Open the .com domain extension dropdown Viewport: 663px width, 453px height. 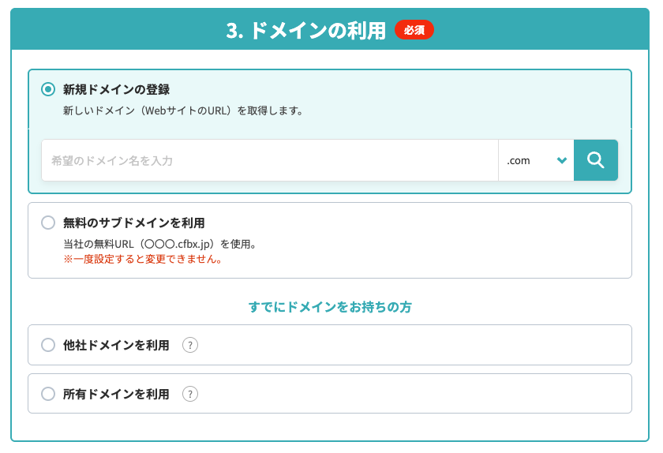(536, 160)
